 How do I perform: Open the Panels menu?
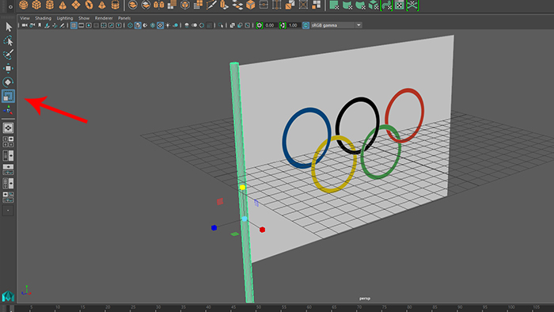click(x=124, y=18)
